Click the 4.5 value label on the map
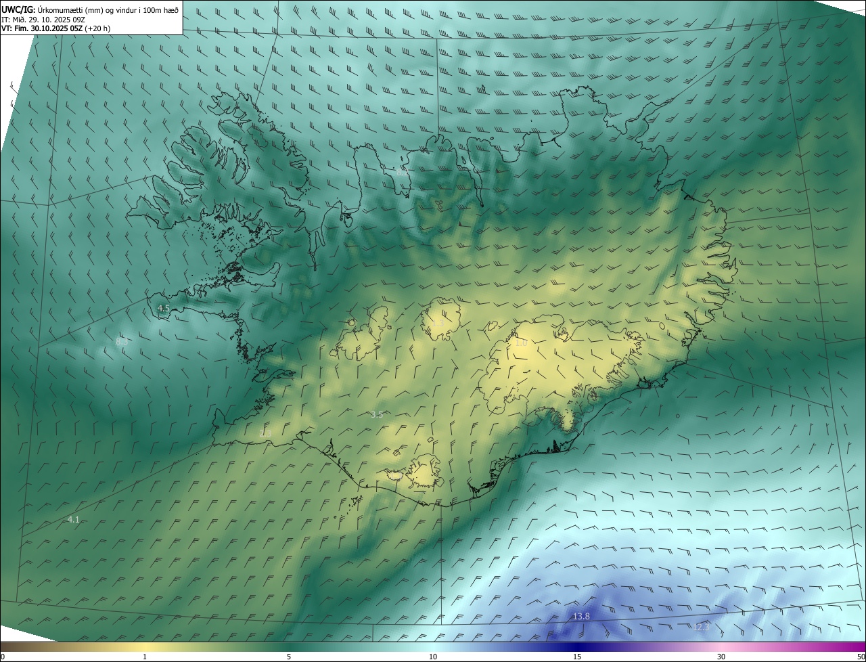This screenshot has width=866, height=662. pos(164,308)
